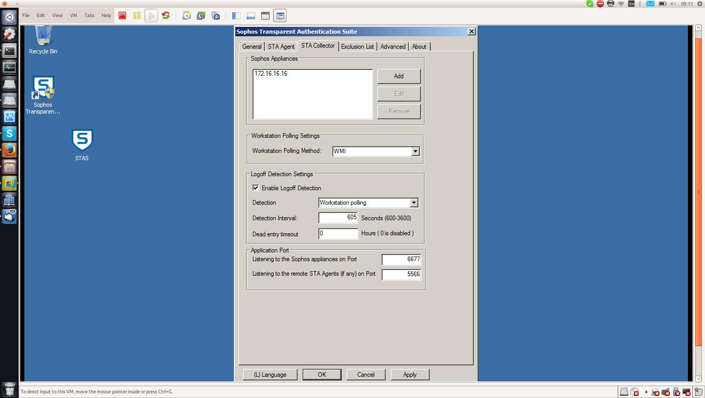Toggle the show sidebar view icon

click(x=236, y=16)
